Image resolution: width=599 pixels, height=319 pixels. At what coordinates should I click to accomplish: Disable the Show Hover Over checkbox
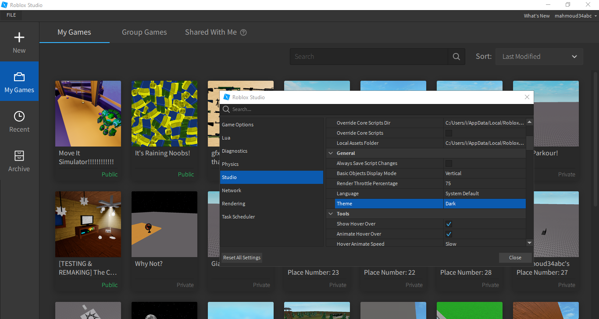click(x=449, y=224)
